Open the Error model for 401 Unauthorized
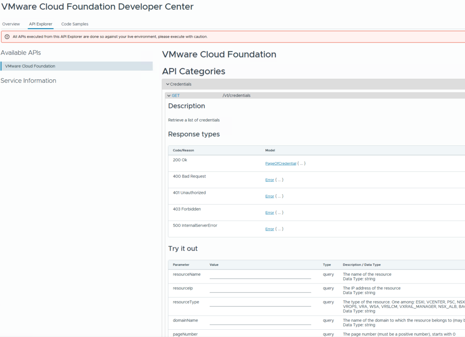 coord(270,196)
